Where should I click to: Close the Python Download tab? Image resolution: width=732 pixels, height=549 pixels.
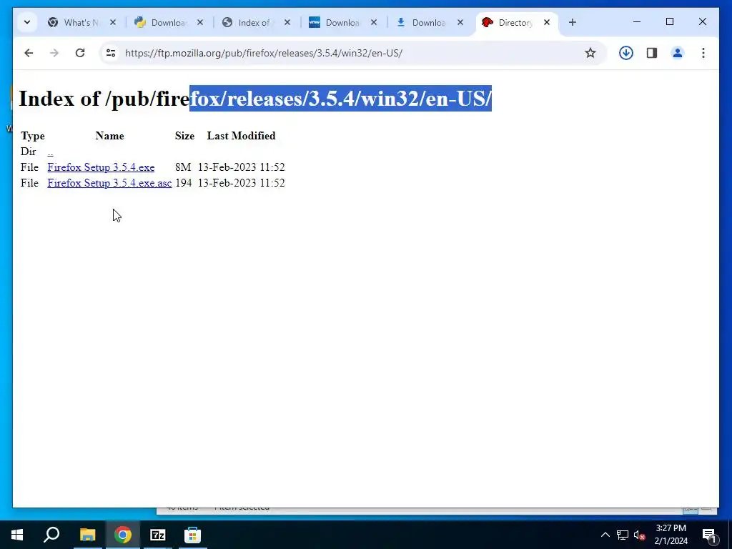[200, 22]
